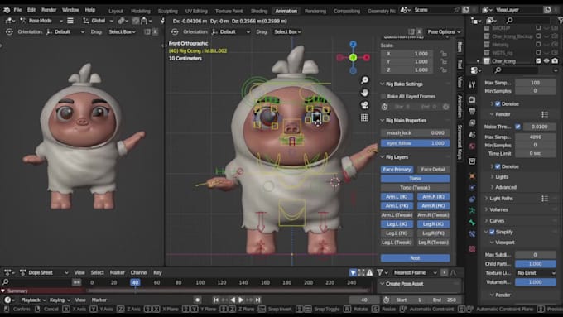
Task: Open the Object Data armature properties icon
Action: [x=472, y=211]
